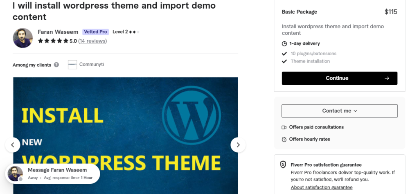Click the WordPress theme gallery image

click(125, 136)
